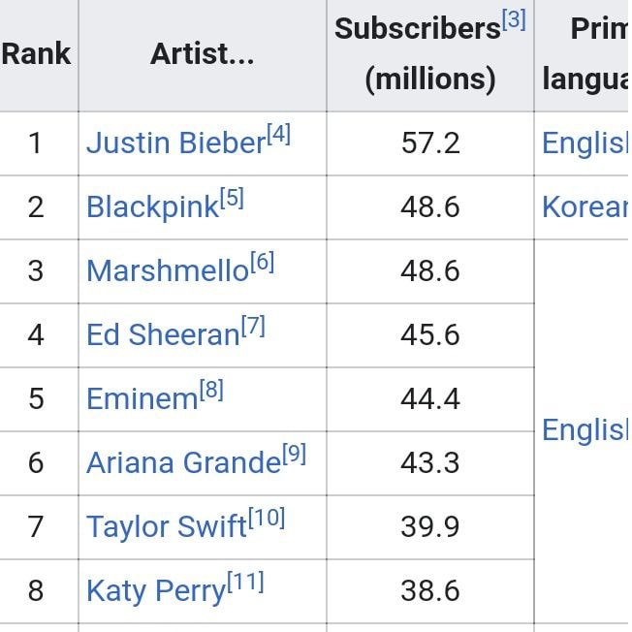Click citation [8] next to Eminem
This screenshot has height=632, width=632.
click(211, 390)
